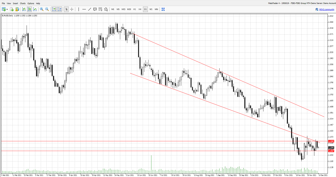Viewport: 336px width, 177px height.
Task: Zoom out of the chart
Action: 47,9
